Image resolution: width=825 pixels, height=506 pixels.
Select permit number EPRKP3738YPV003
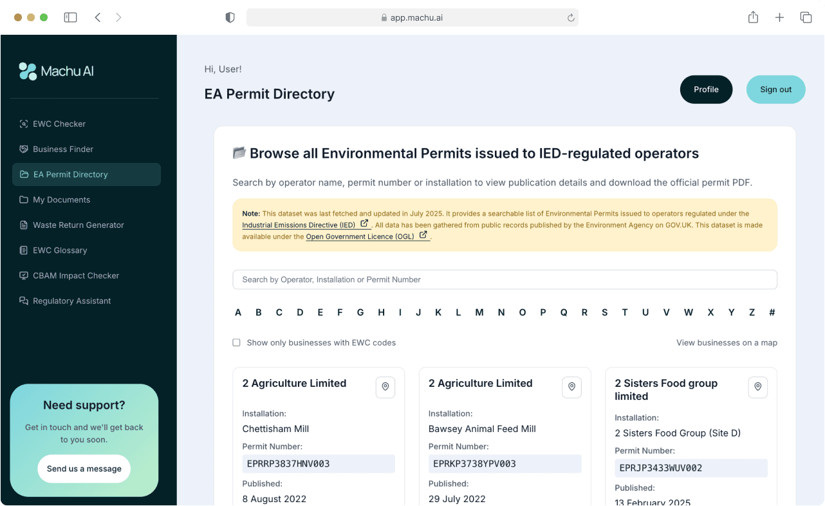pos(505,464)
